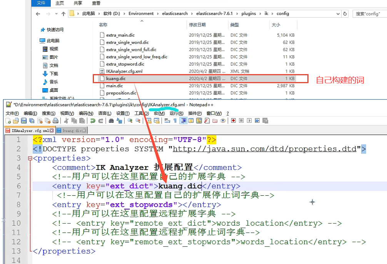Open 快速访问 in the navigation pane
Viewport: 387px width, 264px height.
point(52,30)
